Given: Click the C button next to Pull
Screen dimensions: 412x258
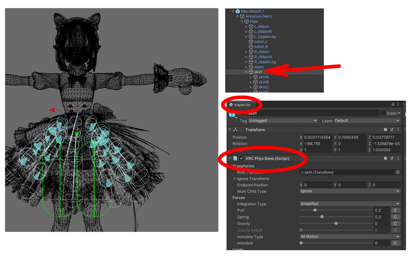Looking at the screenshot, I should click(396, 211).
